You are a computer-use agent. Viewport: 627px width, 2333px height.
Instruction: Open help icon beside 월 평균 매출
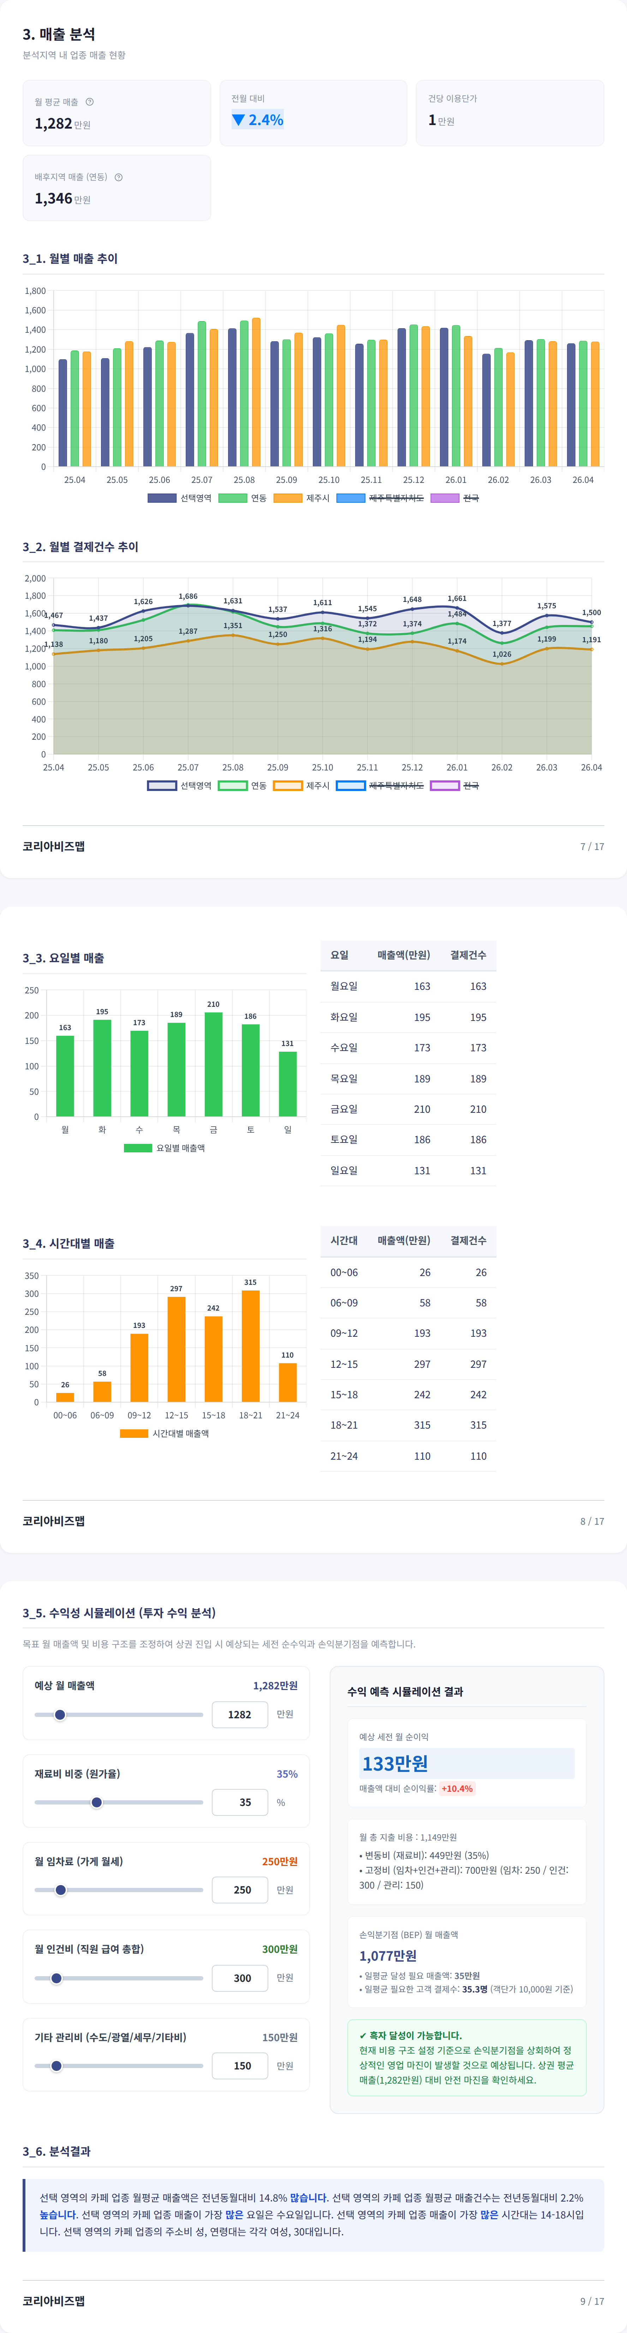pyautogui.click(x=90, y=101)
